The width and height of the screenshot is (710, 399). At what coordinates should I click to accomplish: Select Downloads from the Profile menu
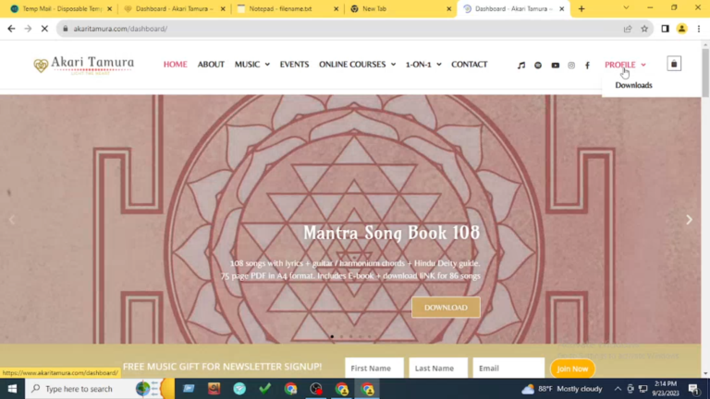click(x=633, y=85)
